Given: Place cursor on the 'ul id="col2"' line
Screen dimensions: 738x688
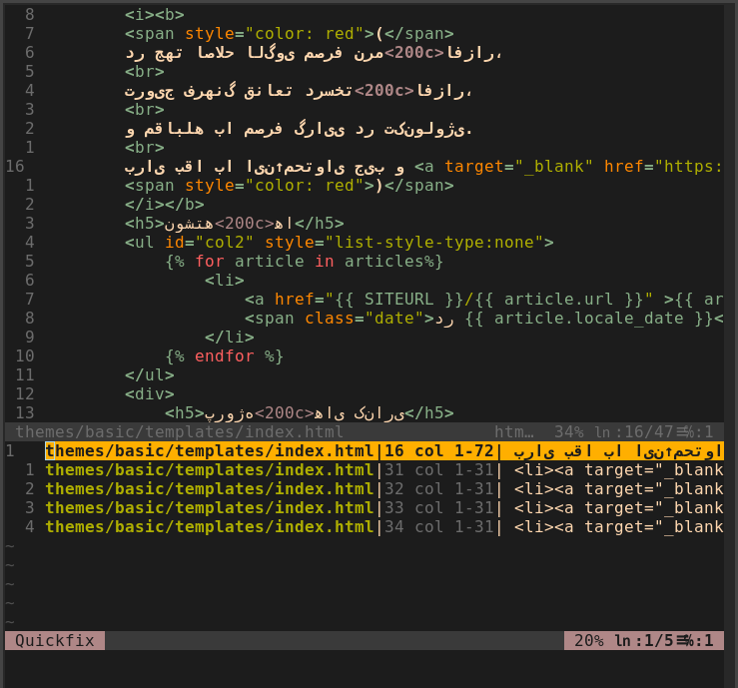Looking at the screenshot, I should click(x=339, y=243).
